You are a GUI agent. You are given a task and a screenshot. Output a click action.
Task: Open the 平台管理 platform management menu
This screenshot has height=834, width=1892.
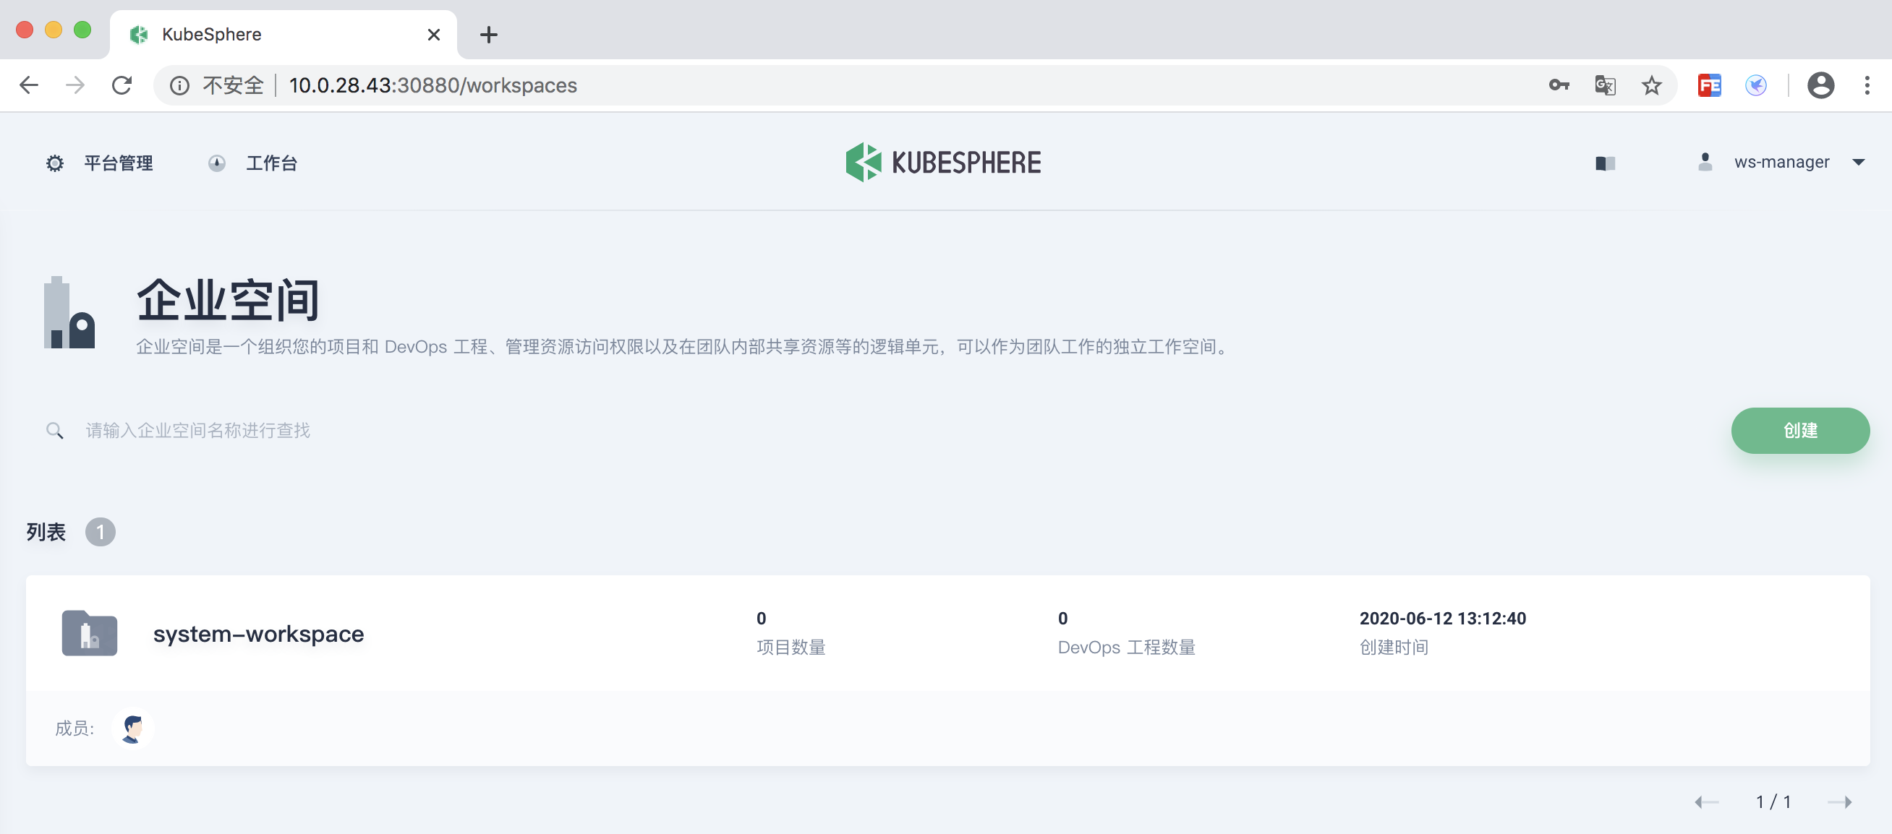tap(101, 163)
